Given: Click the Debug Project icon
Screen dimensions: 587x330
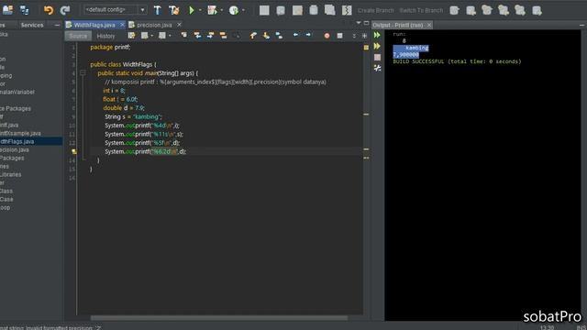Looking at the screenshot, I should point(212,10).
